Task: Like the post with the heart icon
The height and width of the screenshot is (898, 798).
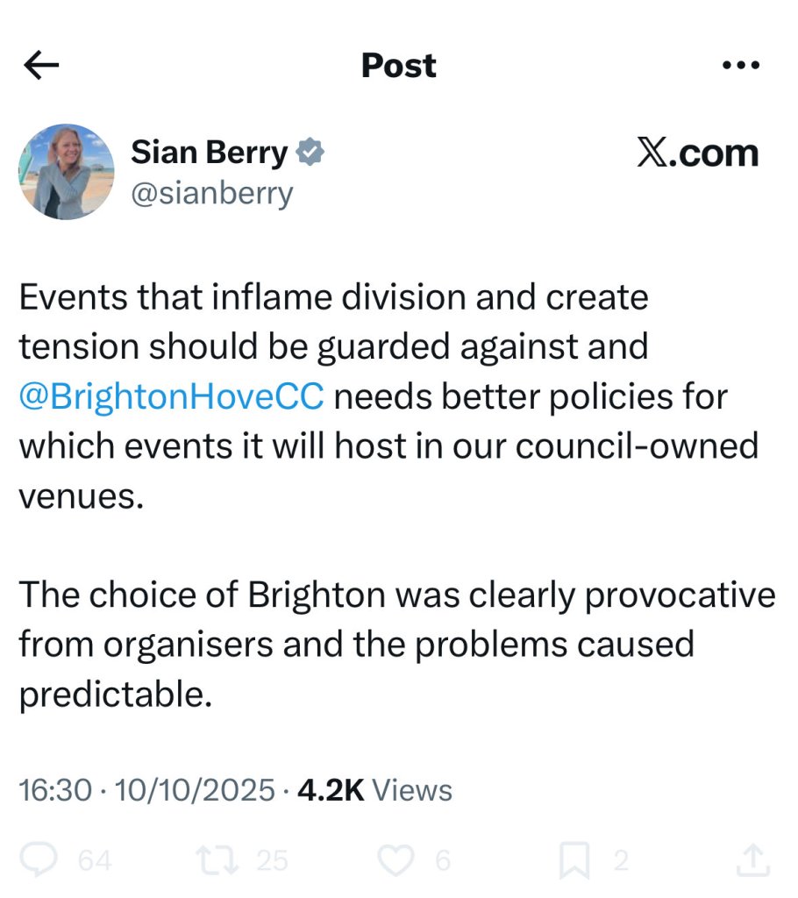Action: 395,860
